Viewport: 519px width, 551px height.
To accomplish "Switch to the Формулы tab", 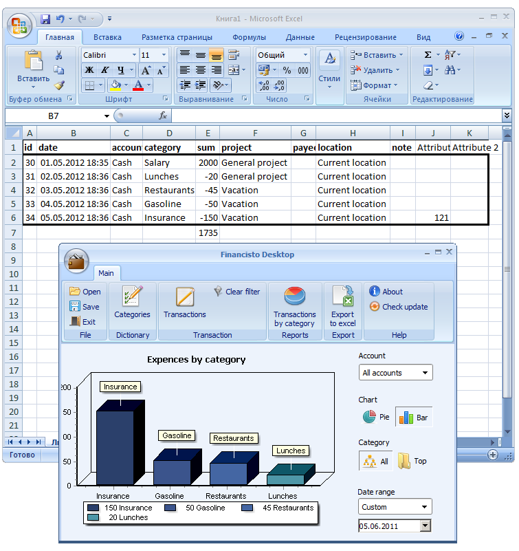I will (249, 37).
